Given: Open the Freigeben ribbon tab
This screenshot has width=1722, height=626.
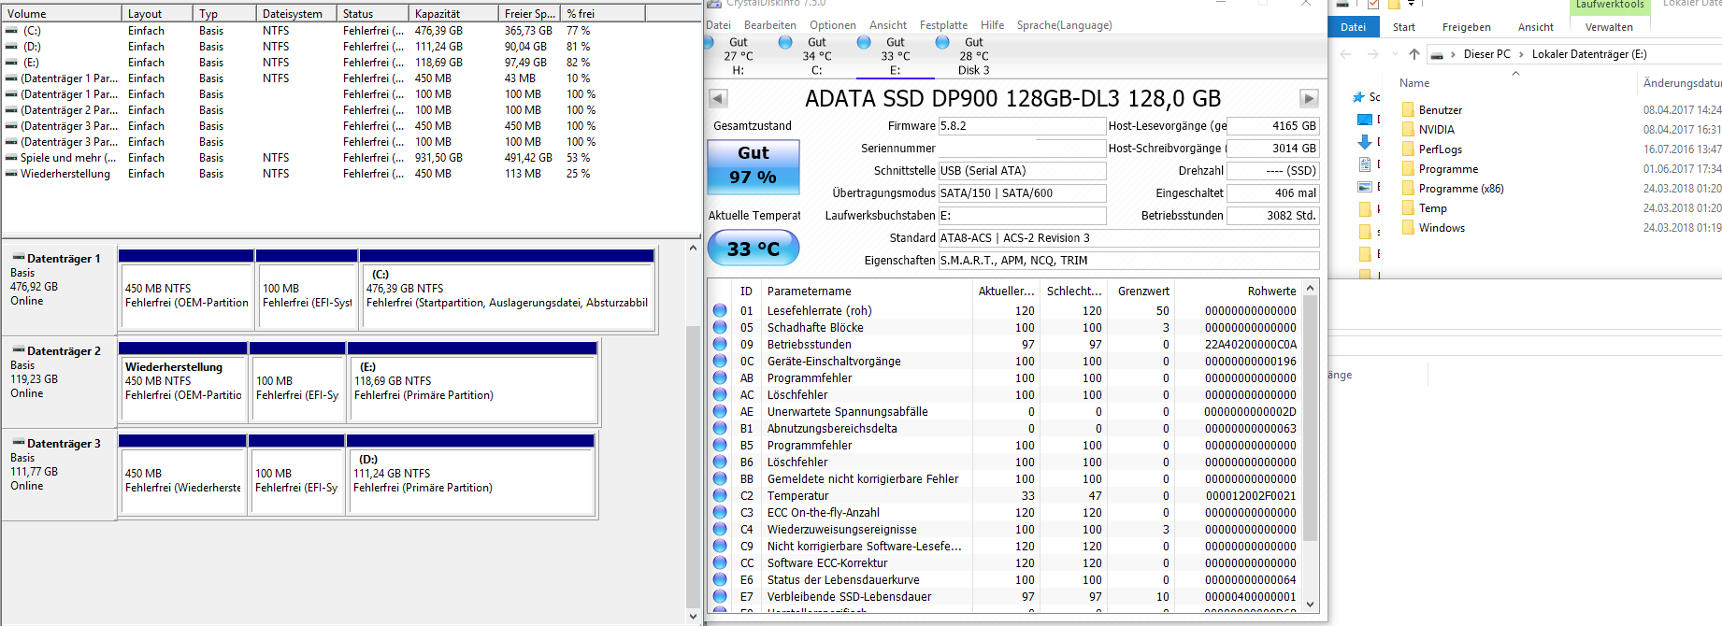Looking at the screenshot, I should 1467,27.
